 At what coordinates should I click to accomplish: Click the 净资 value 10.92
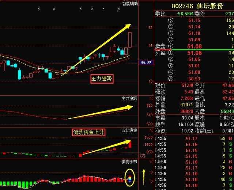click(x=188, y=131)
